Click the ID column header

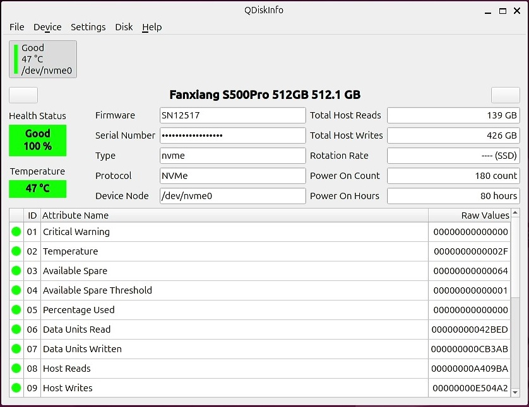(x=32, y=215)
